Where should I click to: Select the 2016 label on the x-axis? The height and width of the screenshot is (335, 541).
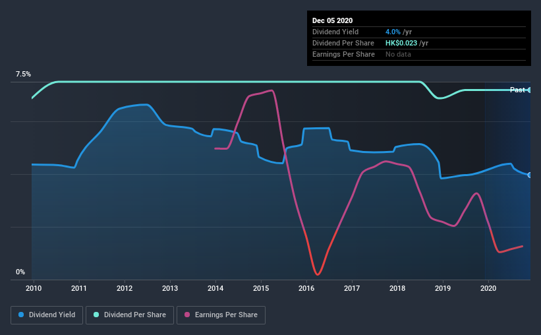[306, 288]
